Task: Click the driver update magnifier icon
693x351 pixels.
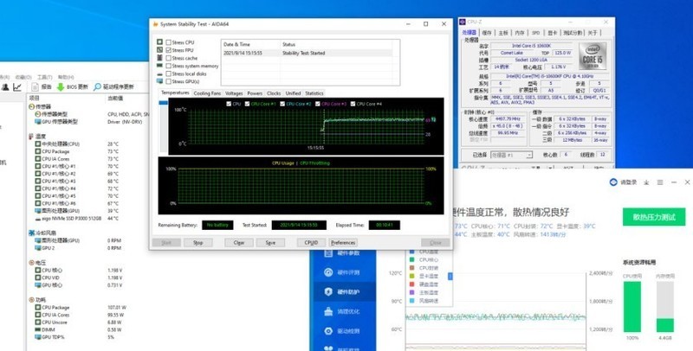Action: click(97, 86)
